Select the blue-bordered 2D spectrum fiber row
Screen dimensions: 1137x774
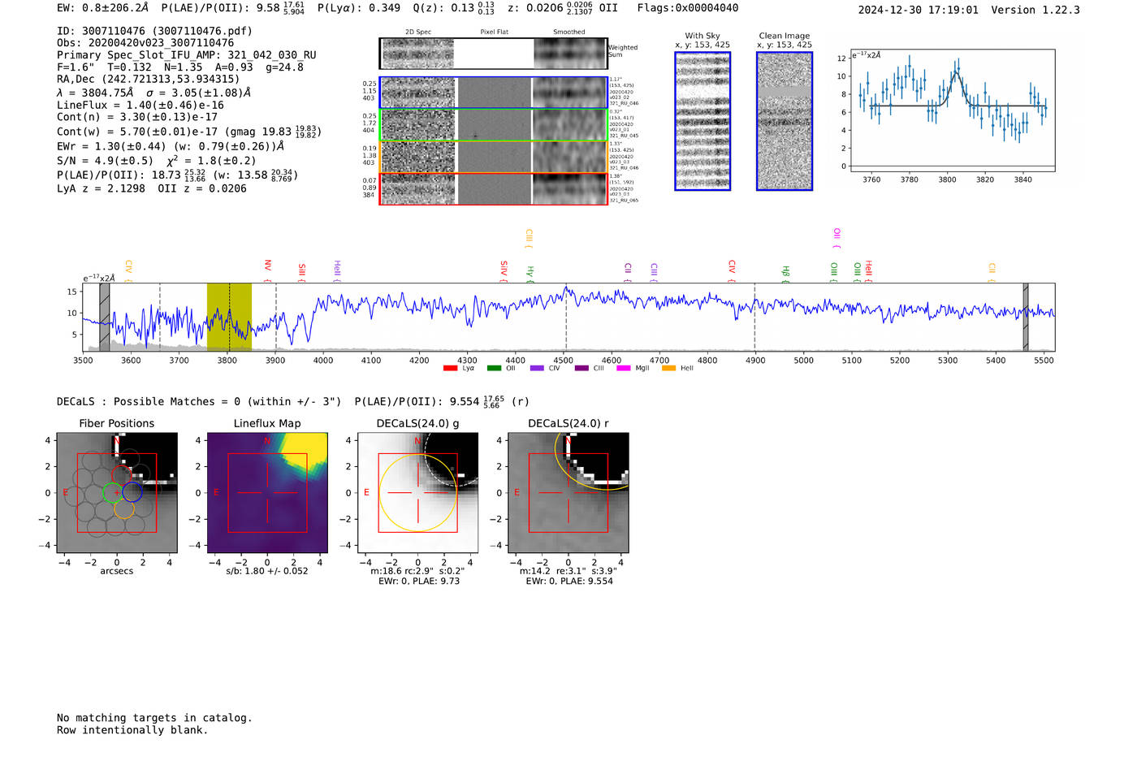pos(493,93)
